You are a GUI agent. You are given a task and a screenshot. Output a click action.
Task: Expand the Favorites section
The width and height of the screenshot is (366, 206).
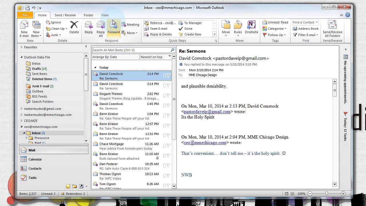pos(21,47)
